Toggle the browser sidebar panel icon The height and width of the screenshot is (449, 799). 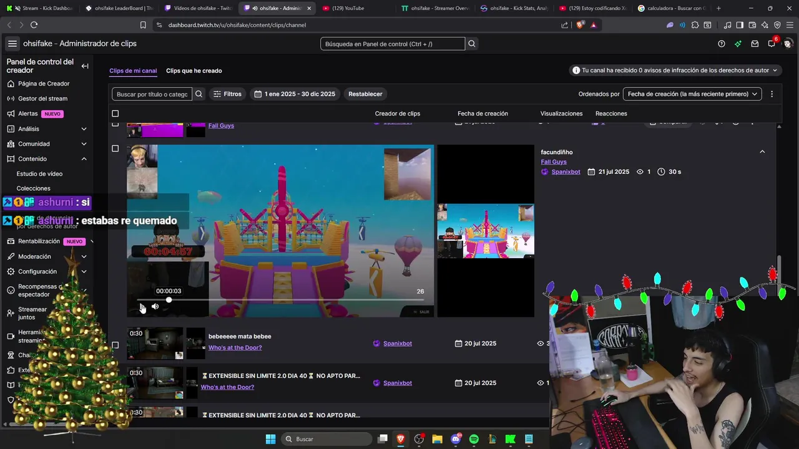[x=740, y=25]
